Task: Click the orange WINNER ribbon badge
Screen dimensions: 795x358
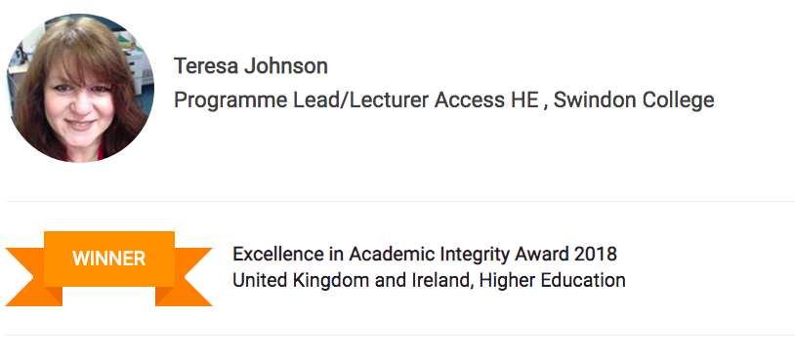Action: 108,268
